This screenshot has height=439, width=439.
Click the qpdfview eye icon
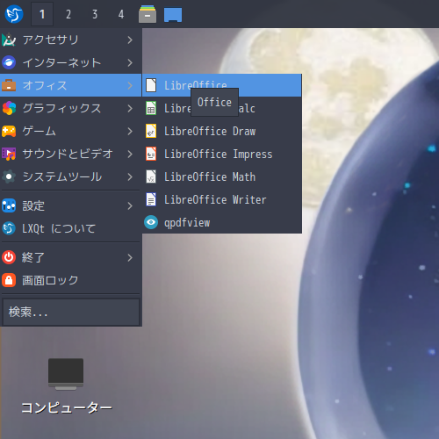151,222
